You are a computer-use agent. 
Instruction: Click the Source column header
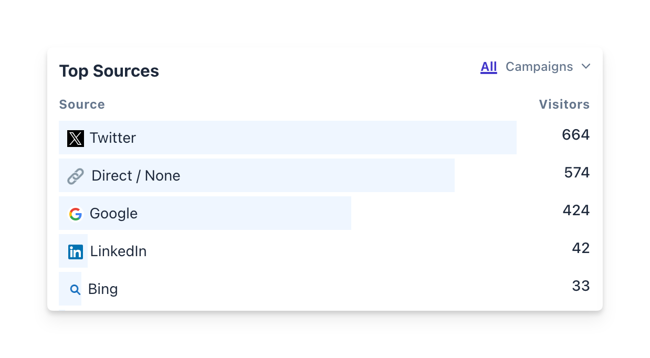pos(82,104)
